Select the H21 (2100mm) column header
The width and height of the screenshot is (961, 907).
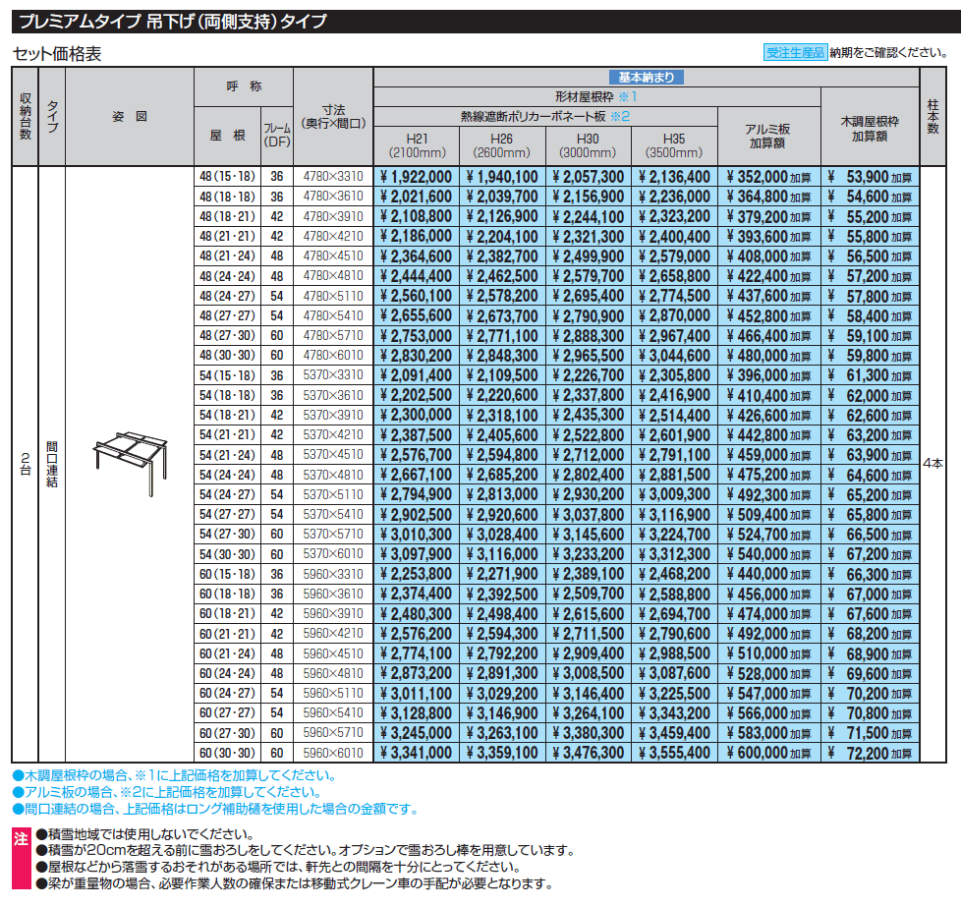click(x=417, y=145)
